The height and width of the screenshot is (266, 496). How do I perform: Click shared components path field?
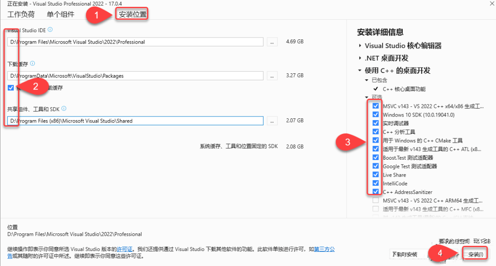135,121
